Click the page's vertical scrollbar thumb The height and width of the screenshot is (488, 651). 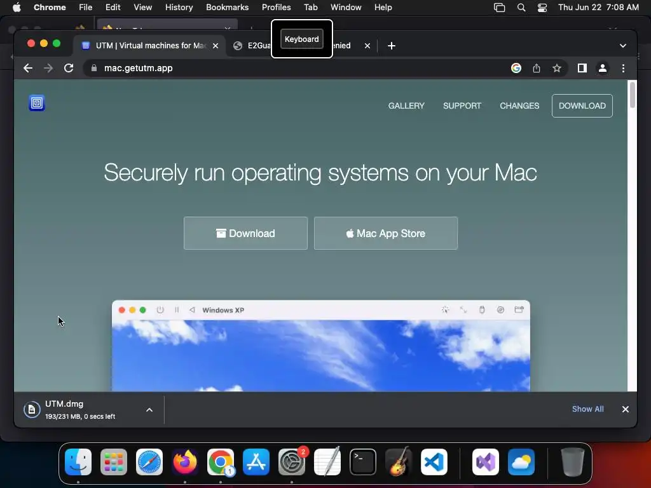pyautogui.click(x=633, y=95)
